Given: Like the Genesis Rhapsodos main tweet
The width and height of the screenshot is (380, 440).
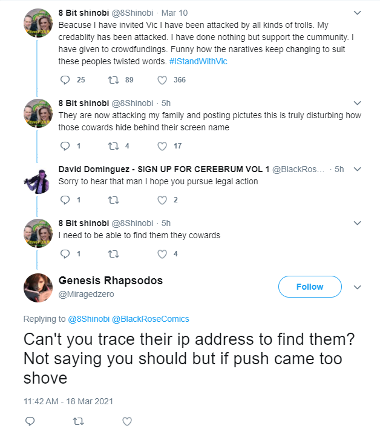Looking at the screenshot, I should click(x=127, y=421).
